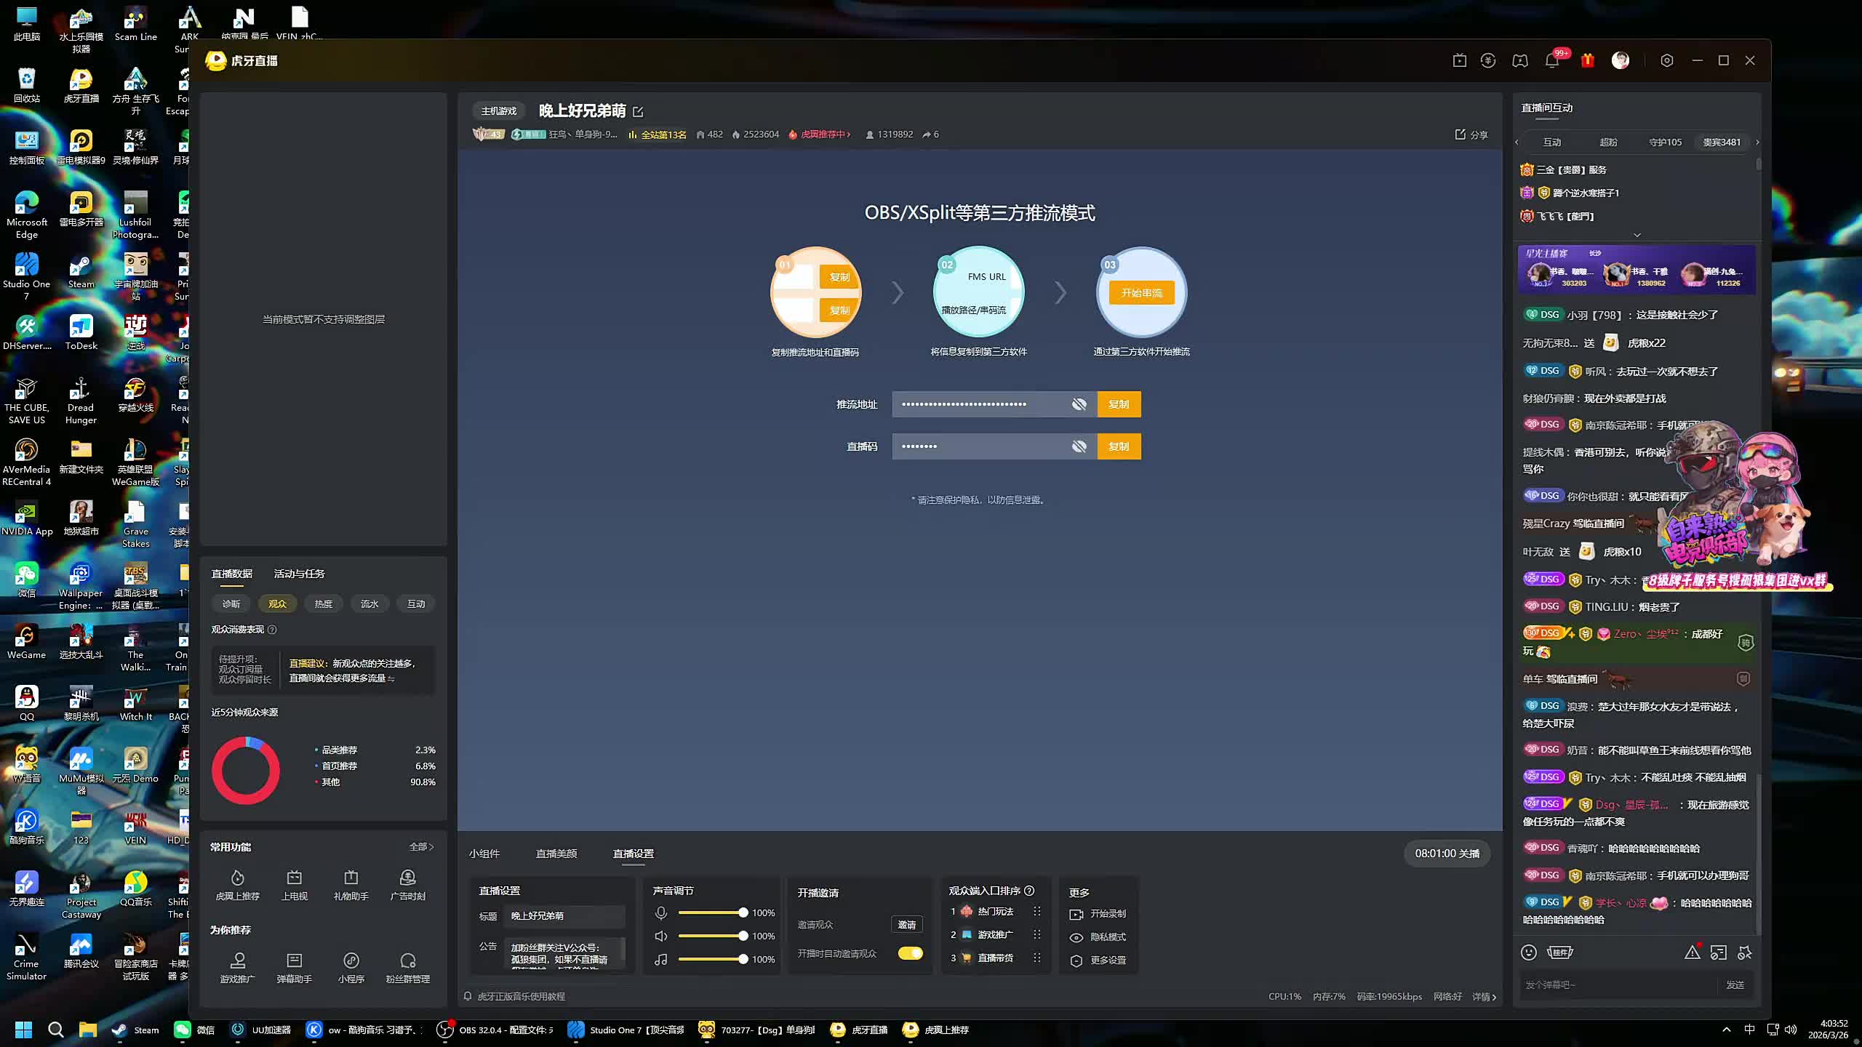
Task: Switch to the 活动与任务 tab
Action: click(x=299, y=574)
